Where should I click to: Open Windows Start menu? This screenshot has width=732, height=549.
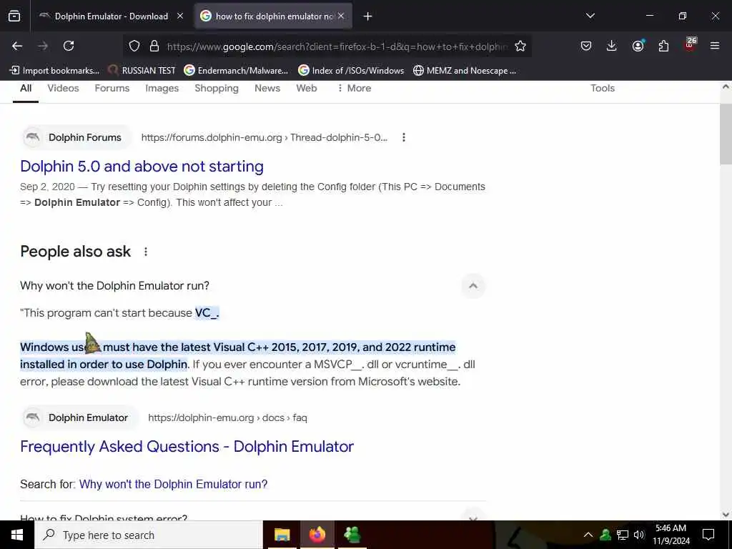click(17, 535)
